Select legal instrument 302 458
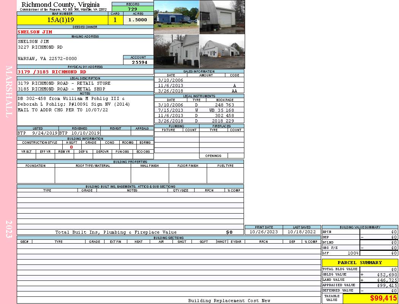399x304 pixels. (x=225, y=116)
